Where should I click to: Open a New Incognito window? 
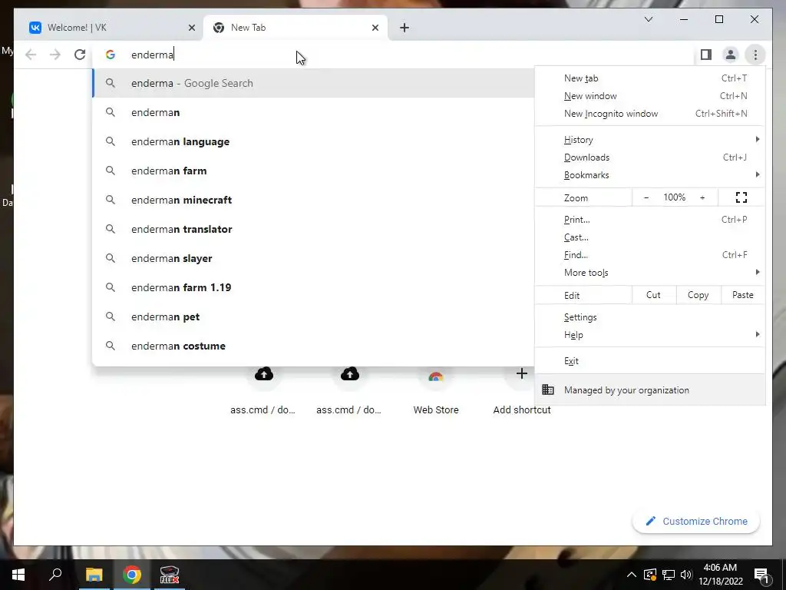650,114
